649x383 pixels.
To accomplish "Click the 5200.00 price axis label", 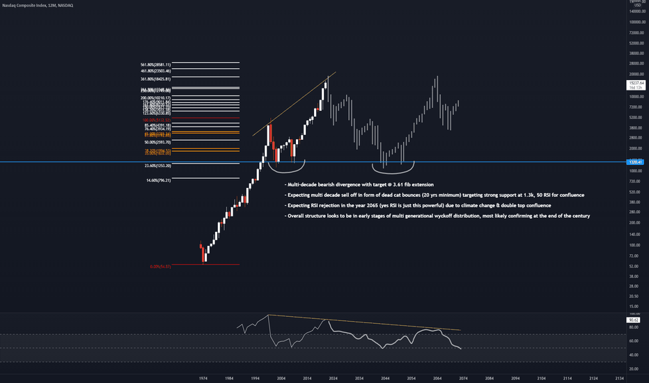I will [637, 118].
